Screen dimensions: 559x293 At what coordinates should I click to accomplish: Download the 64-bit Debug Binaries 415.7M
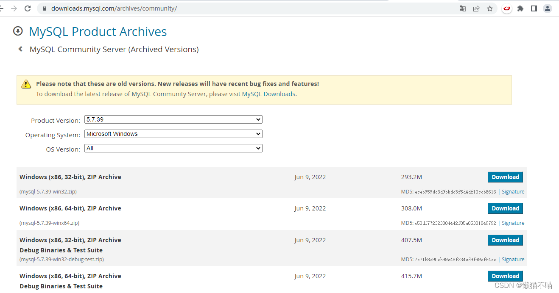point(506,276)
